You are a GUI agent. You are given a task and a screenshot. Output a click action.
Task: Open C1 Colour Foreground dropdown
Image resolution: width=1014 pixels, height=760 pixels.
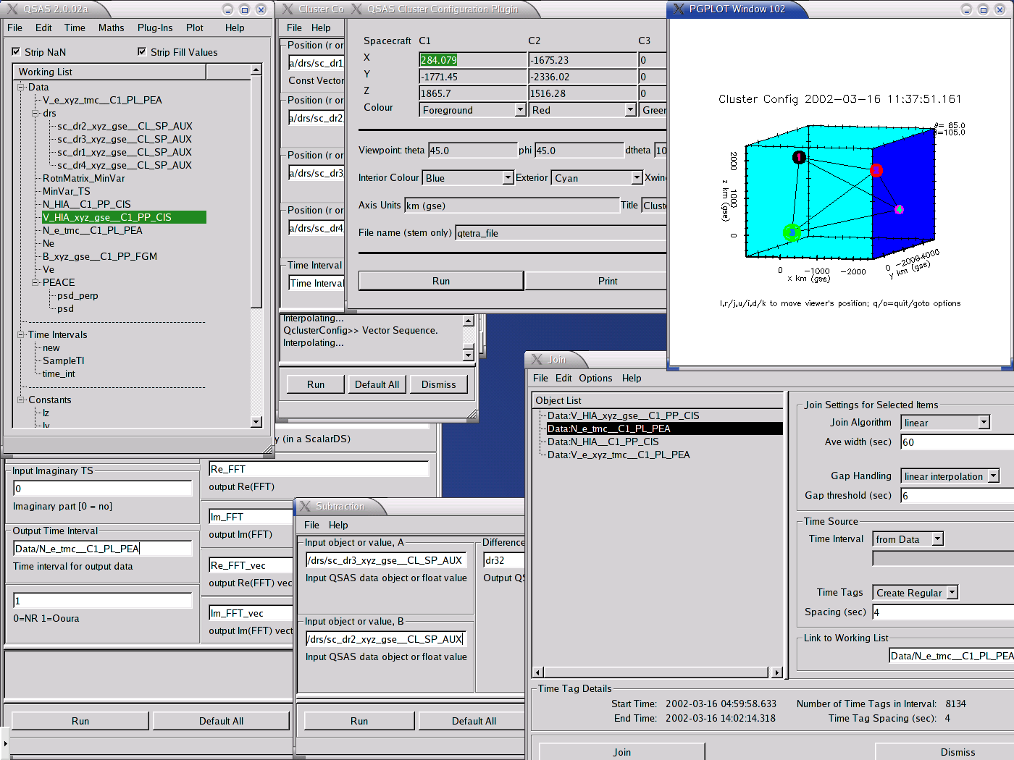click(x=520, y=109)
